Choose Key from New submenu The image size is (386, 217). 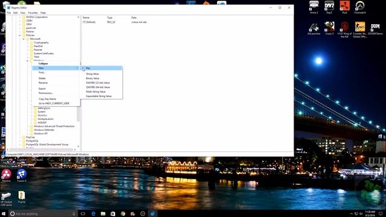[101, 68]
